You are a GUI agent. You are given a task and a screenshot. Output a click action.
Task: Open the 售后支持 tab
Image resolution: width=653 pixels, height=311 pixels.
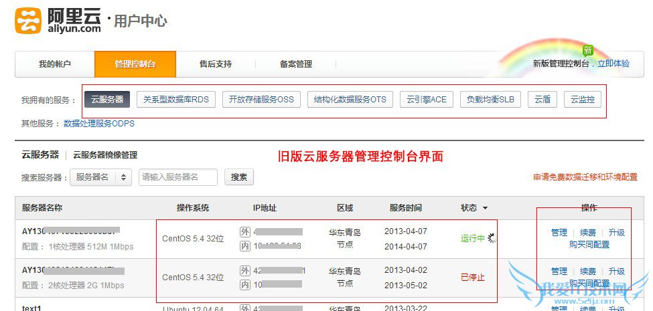click(216, 64)
